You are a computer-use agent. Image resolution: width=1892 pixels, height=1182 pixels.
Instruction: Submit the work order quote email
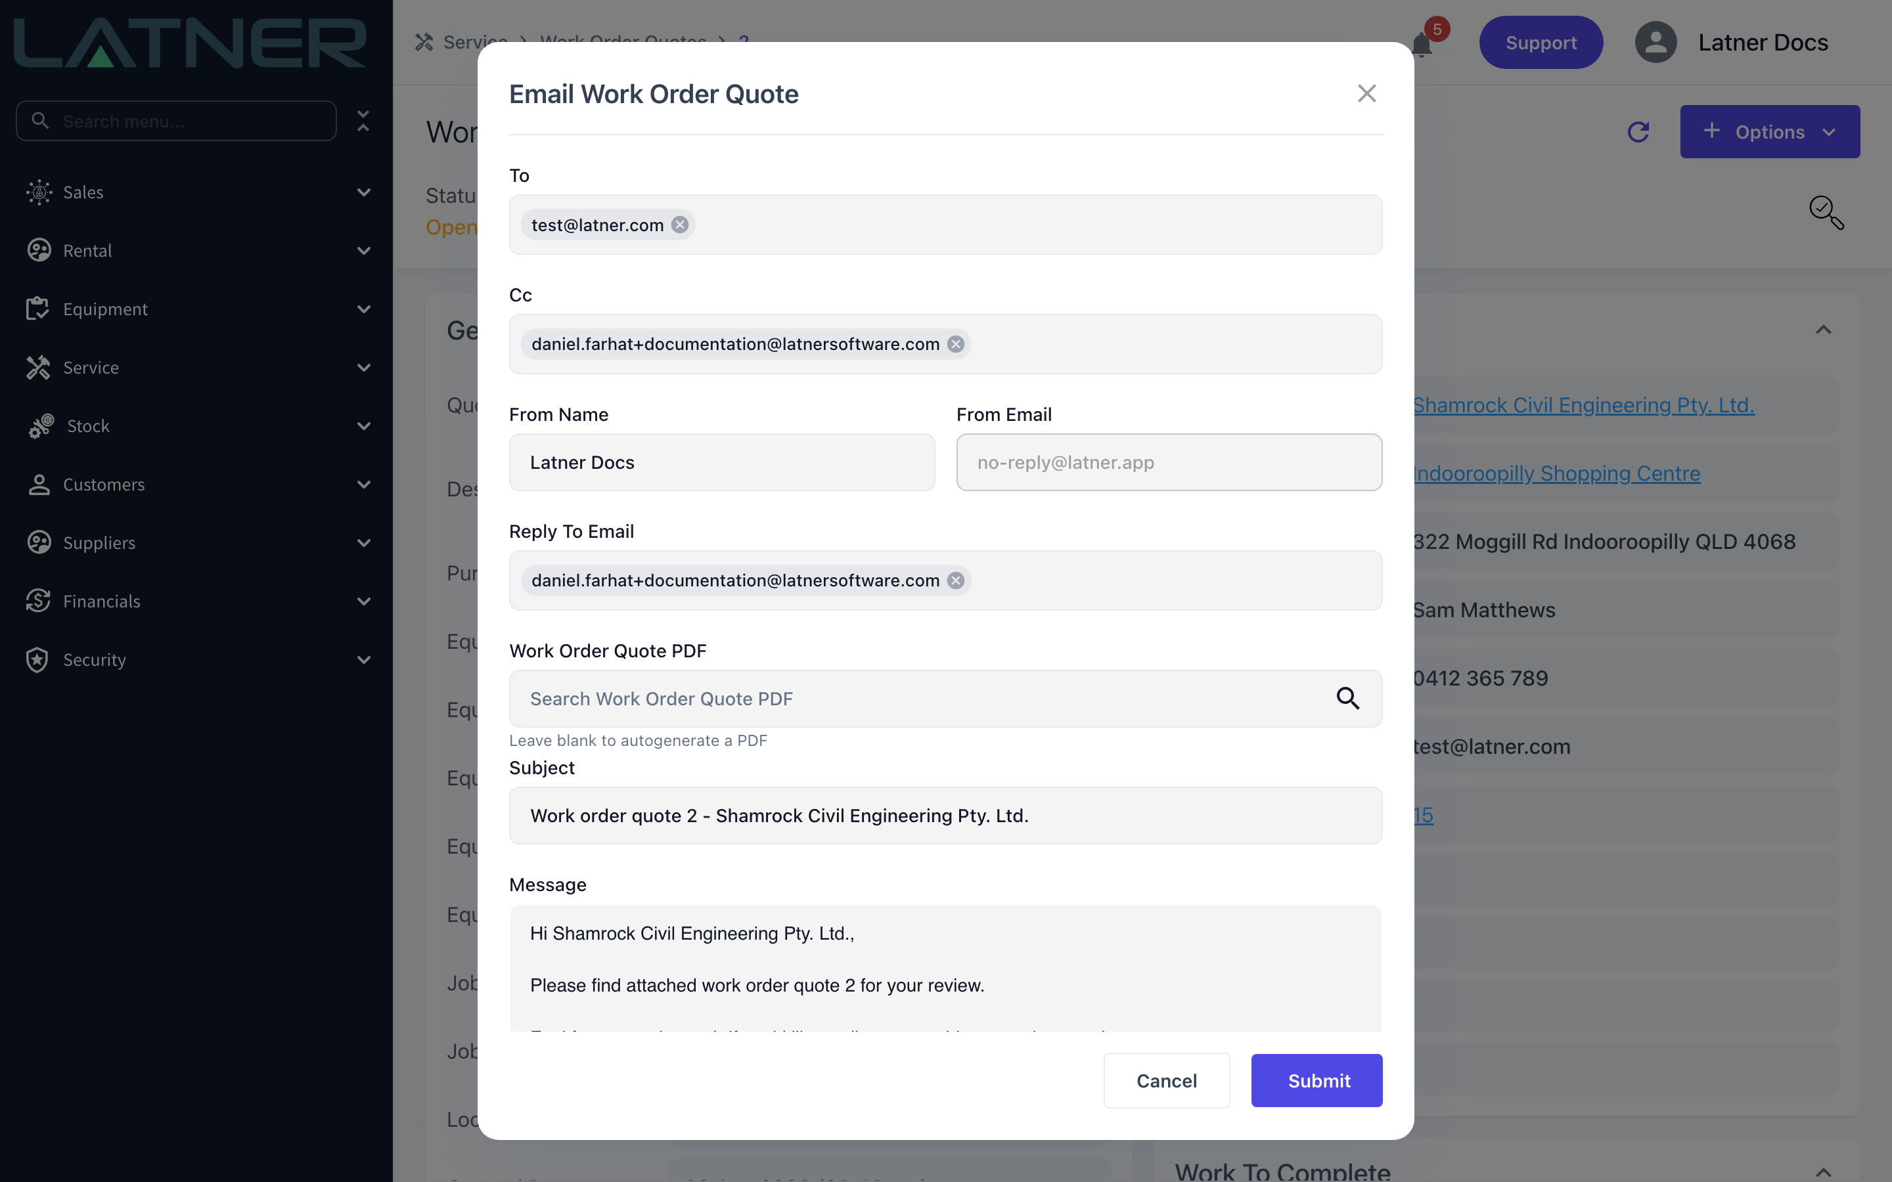1317,1080
